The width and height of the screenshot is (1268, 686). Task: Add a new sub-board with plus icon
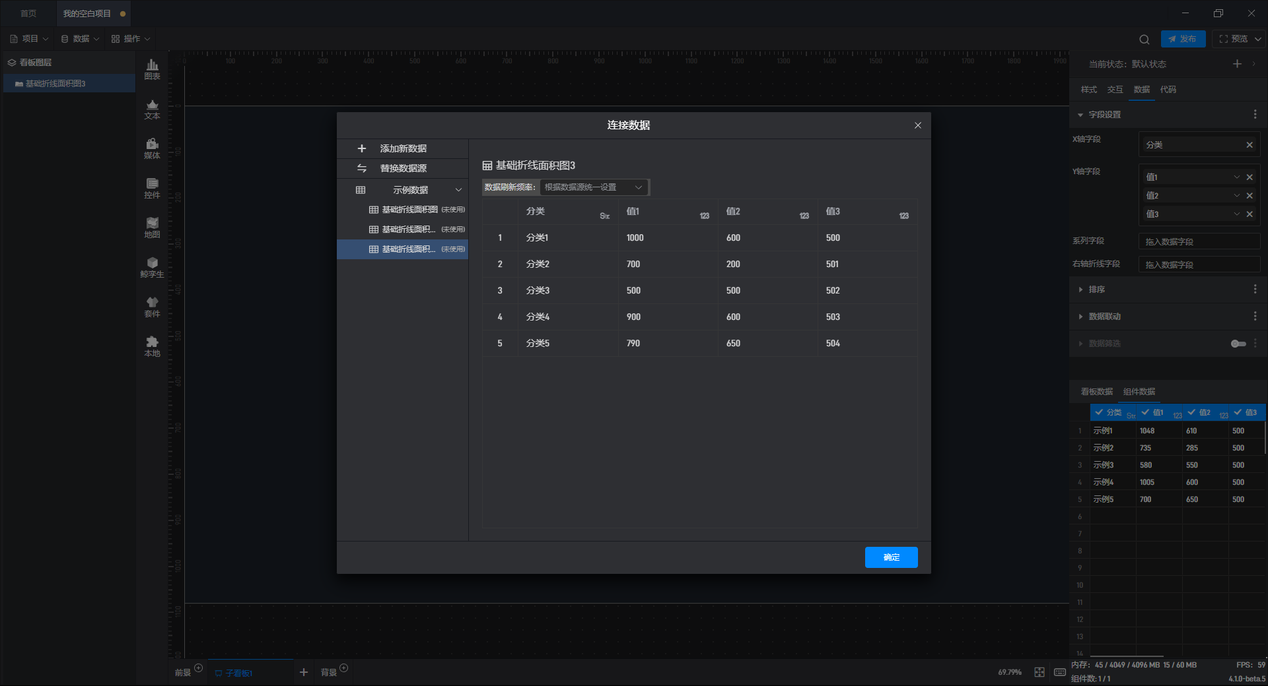tap(304, 672)
